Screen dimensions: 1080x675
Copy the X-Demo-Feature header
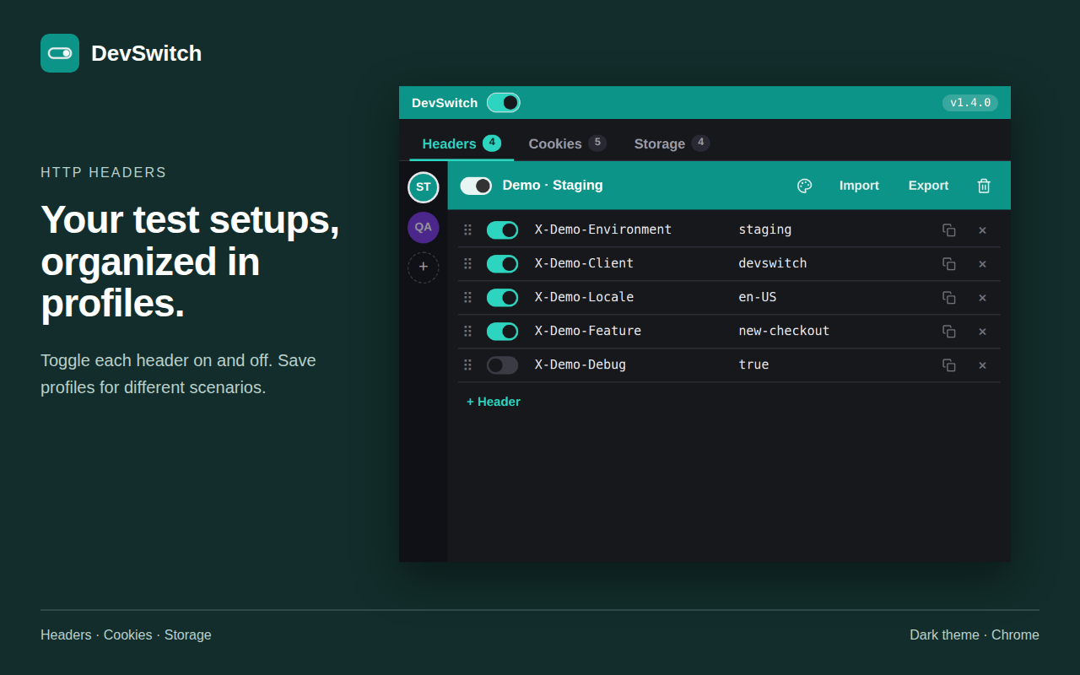pyautogui.click(x=949, y=332)
